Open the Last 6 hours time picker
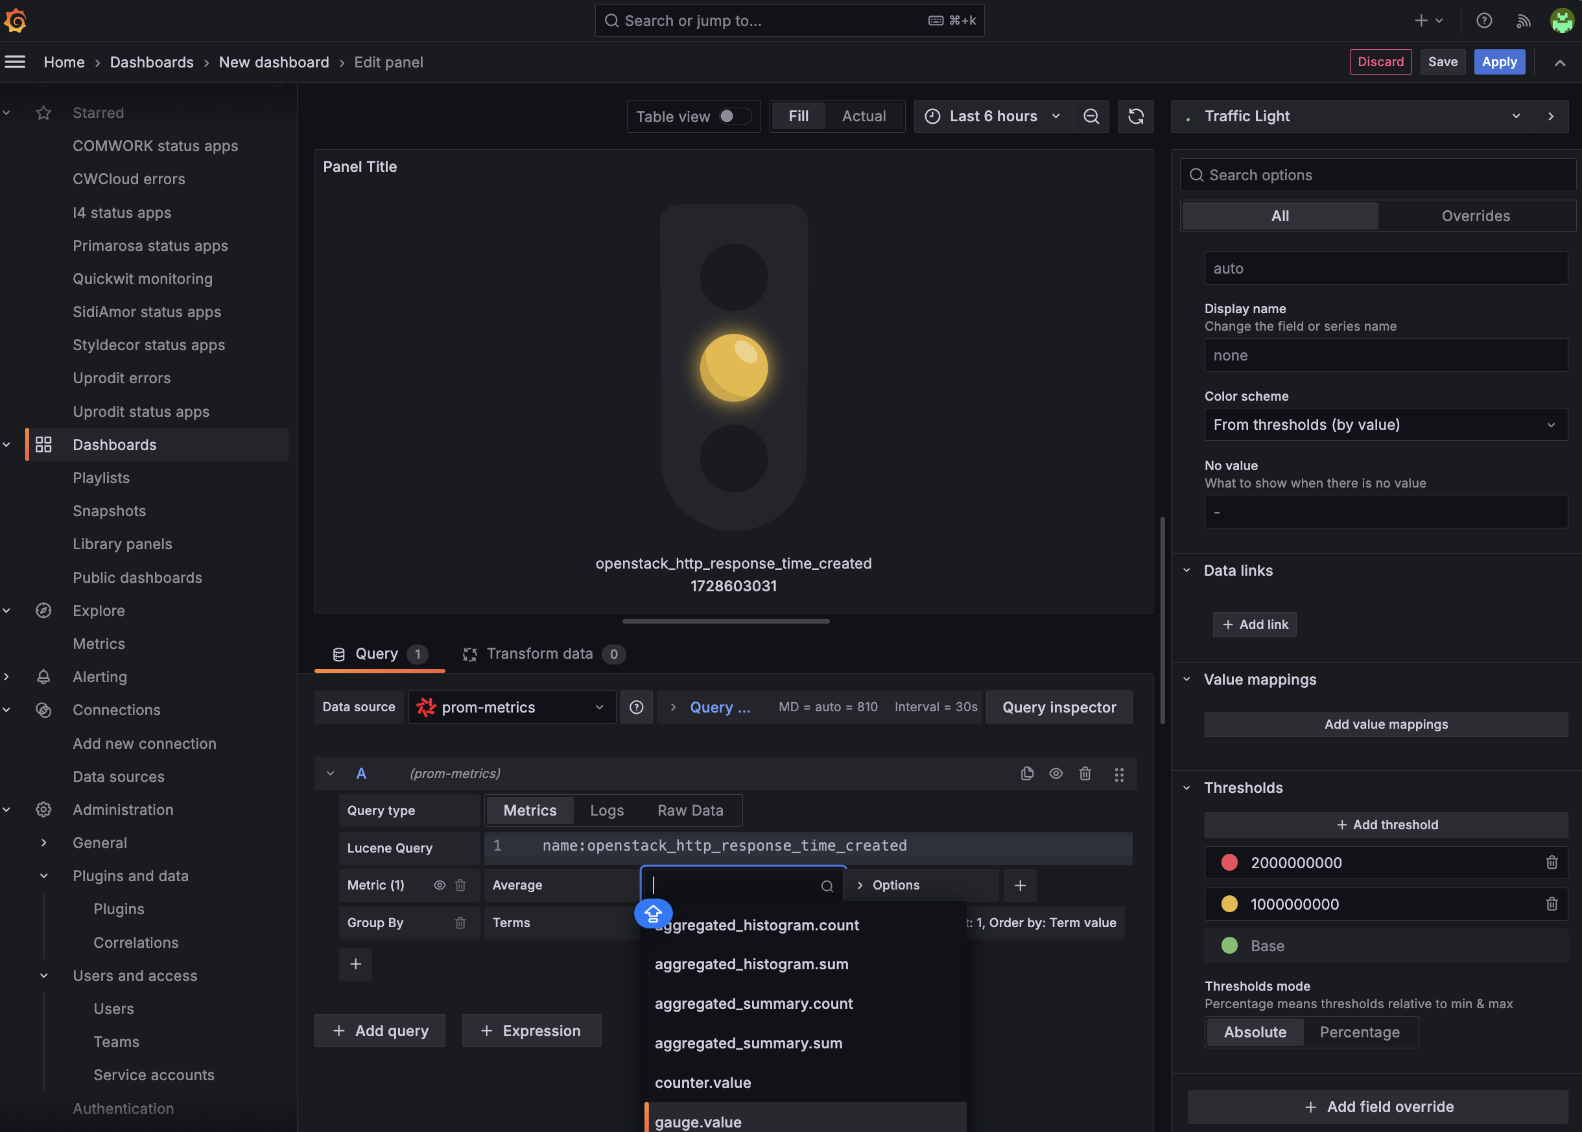 [993, 117]
